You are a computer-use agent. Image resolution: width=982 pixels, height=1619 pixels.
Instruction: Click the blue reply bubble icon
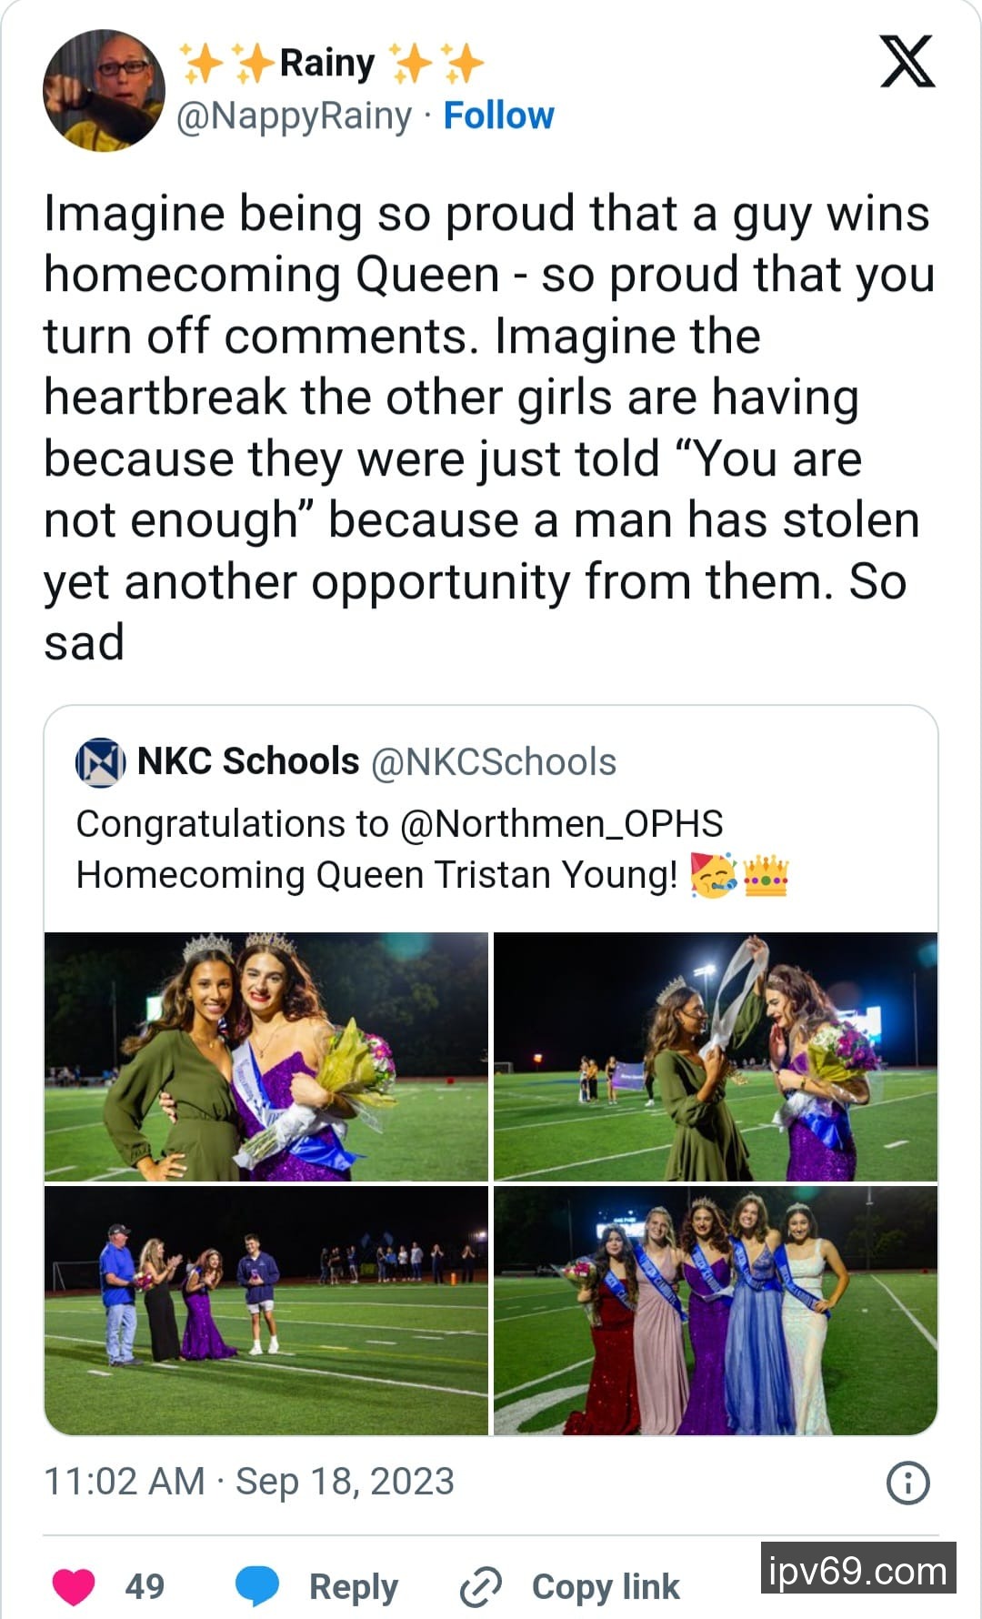[x=257, y=1587]
